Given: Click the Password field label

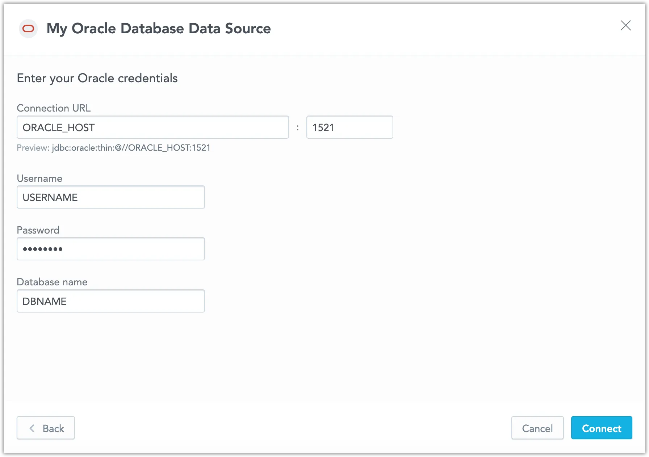Looking at the screenshot, I should [38, 230].
